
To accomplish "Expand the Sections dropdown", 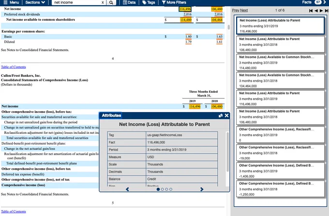I will tap(35, 2).
